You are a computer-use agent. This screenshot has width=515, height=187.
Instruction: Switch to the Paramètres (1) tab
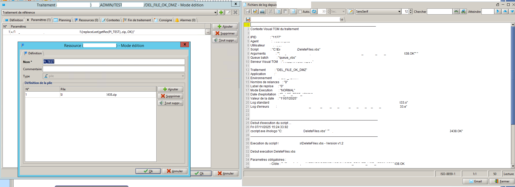(39, 20)
